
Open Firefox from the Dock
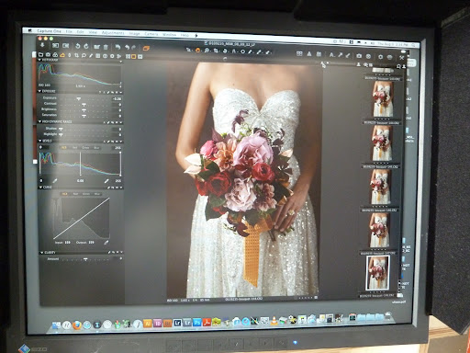click(x=77, y=325)
